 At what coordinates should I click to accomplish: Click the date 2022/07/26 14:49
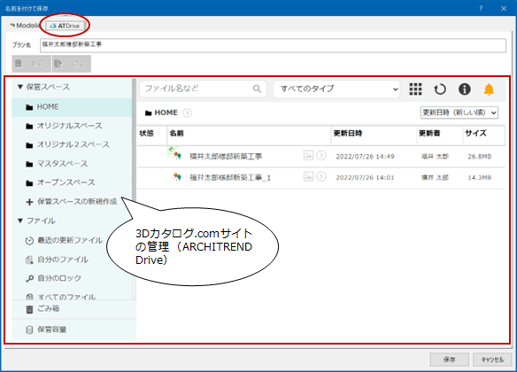click(x=365, y=157)
